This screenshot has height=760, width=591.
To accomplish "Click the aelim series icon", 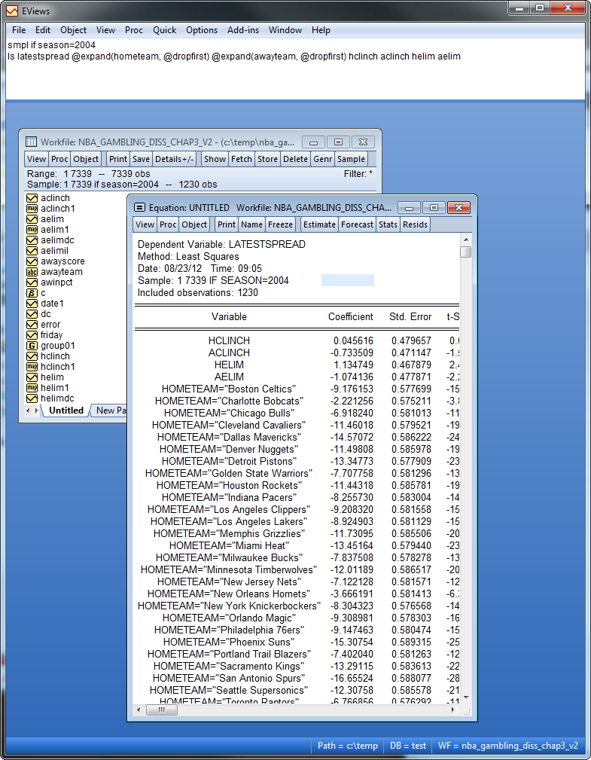I will (32, 219).
